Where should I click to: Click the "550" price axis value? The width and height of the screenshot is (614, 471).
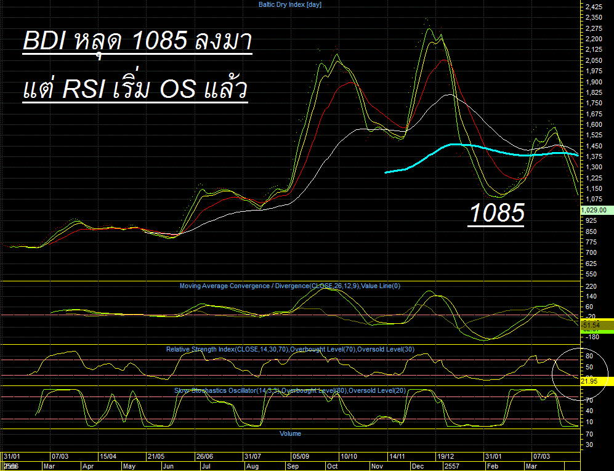click(x=591, y=275)
